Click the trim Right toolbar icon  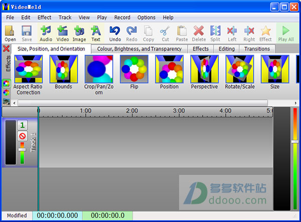pyautogui.click(x=249, y=34)
